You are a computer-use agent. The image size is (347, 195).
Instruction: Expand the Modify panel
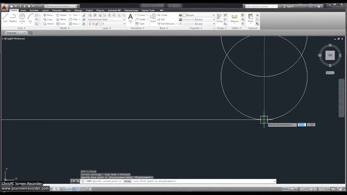coord(65,28)
